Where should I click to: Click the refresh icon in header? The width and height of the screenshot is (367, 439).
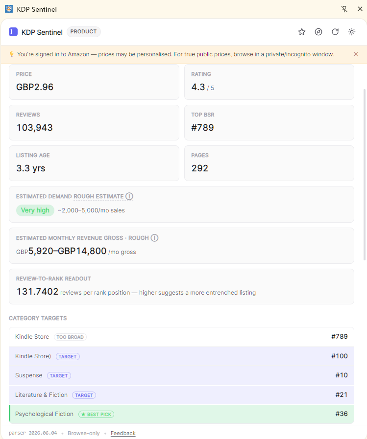335,32
